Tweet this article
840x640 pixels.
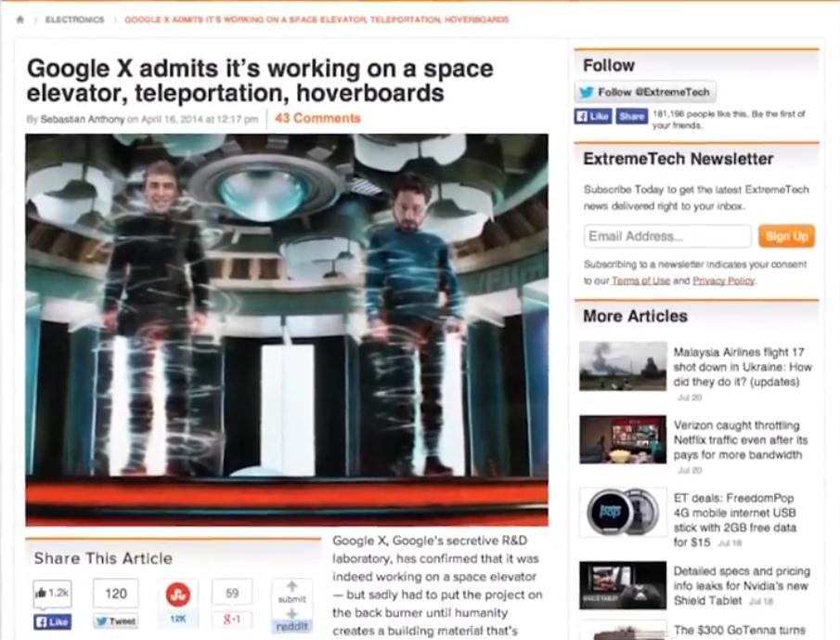coord(116,621)
